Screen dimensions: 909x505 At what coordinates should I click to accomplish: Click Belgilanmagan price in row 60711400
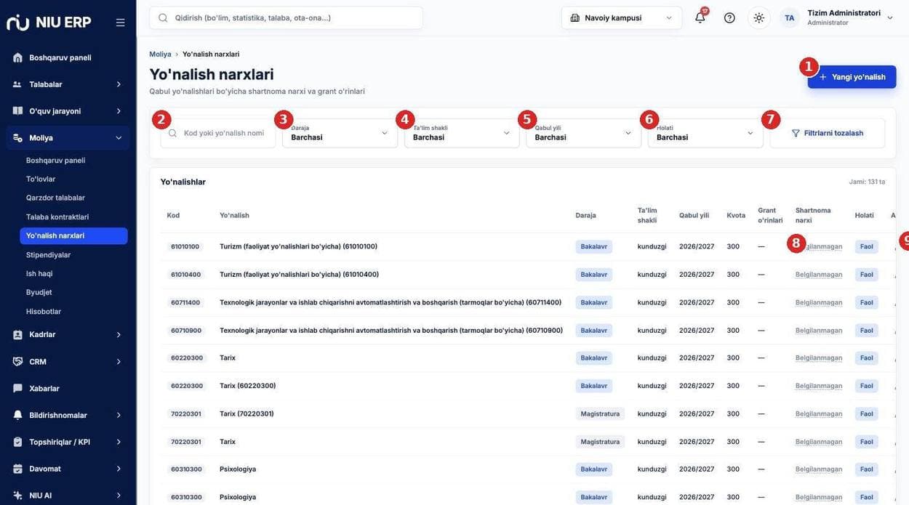point(819,302)
